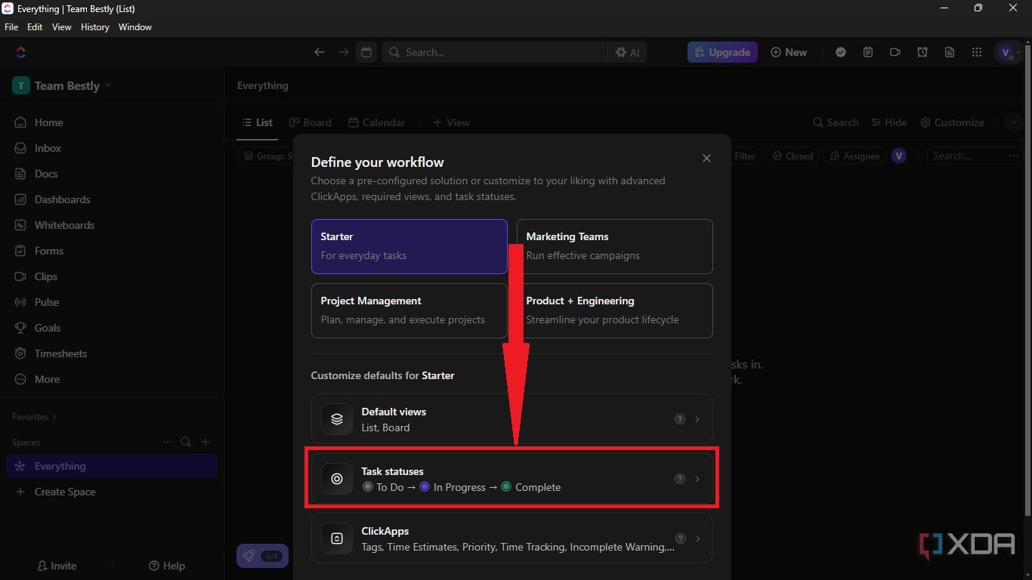Add a new space with plus icon
This screenshot has height=580, width=1032.
pyautogui.click(x=205, y=442)
